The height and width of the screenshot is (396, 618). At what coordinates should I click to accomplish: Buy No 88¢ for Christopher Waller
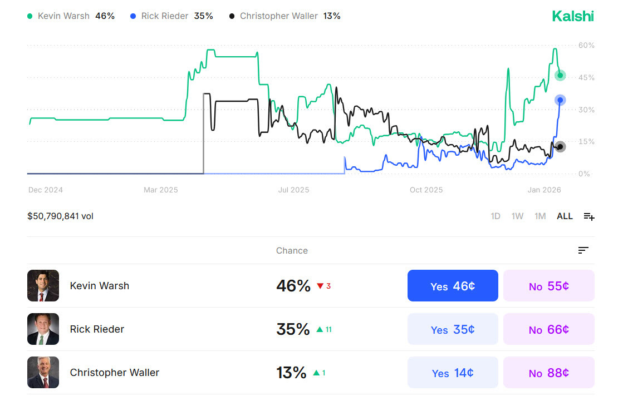click(548, 373)
